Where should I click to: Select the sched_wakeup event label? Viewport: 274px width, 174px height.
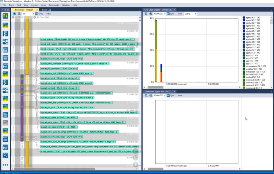pyautogui.click(x=88, y=49)
